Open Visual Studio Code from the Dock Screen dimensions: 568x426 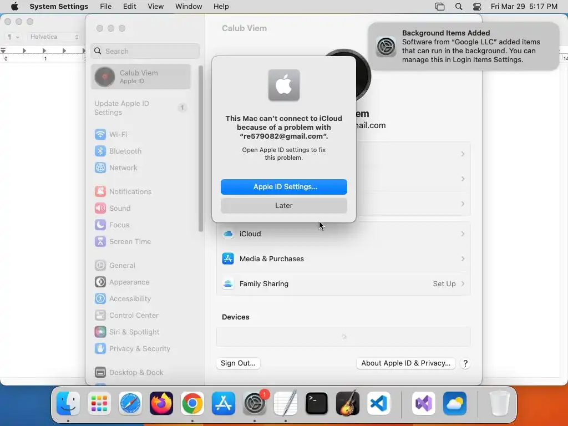pyautogui.click(x=379, y=404)
